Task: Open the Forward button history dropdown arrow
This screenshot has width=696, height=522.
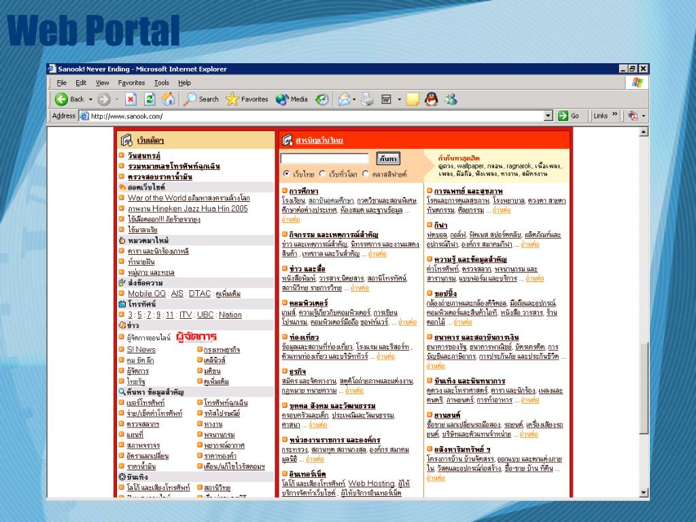Action: click(x=117, y=99)
